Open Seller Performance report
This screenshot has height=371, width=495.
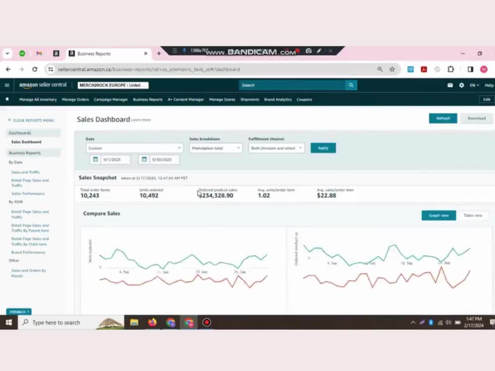28,194
